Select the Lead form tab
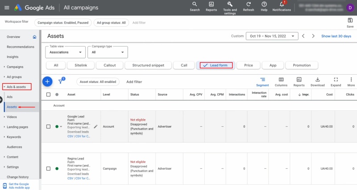Viewport: 357px width, 190px height. [216, 65]
